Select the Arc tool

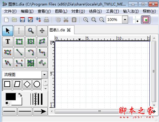31,52
